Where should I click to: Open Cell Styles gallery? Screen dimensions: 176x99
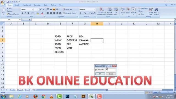[x=116, y=11]
